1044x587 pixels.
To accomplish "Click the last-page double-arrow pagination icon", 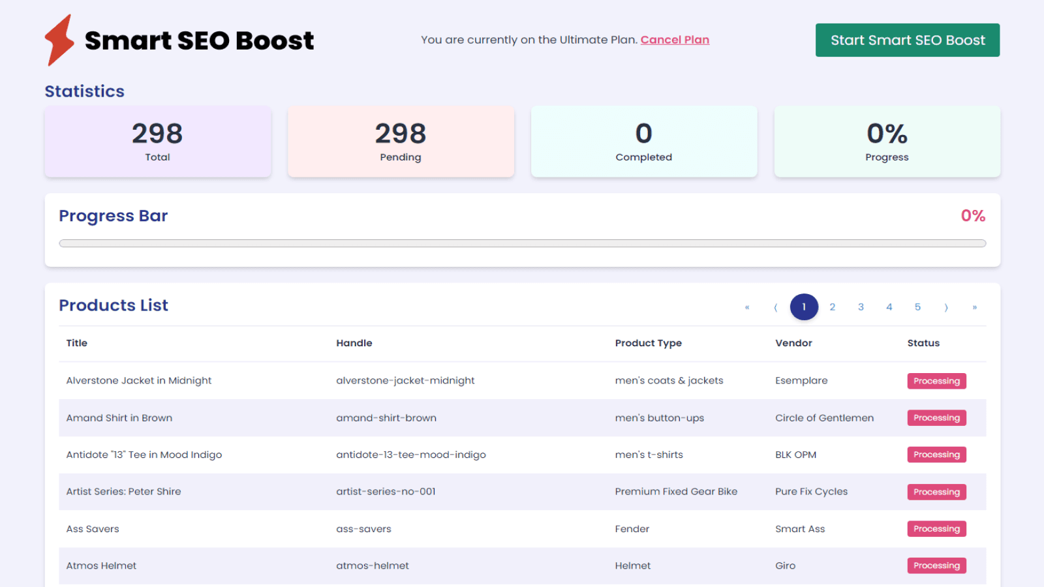I will 975,307.
